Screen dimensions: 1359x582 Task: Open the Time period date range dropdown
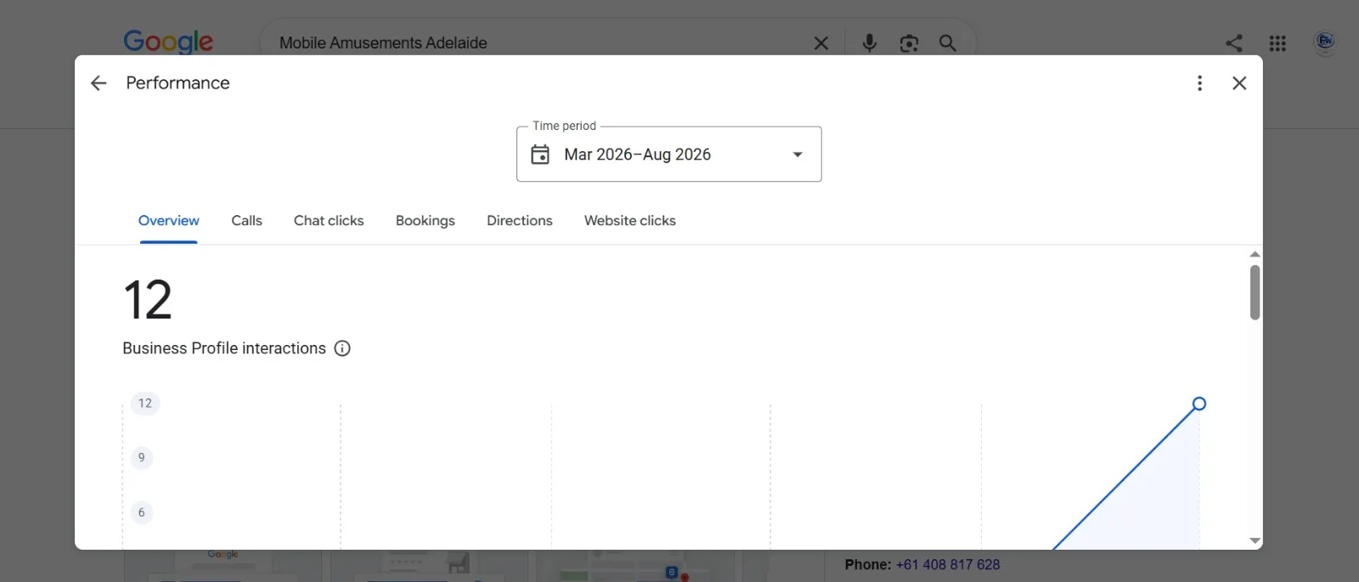[668, 154]
